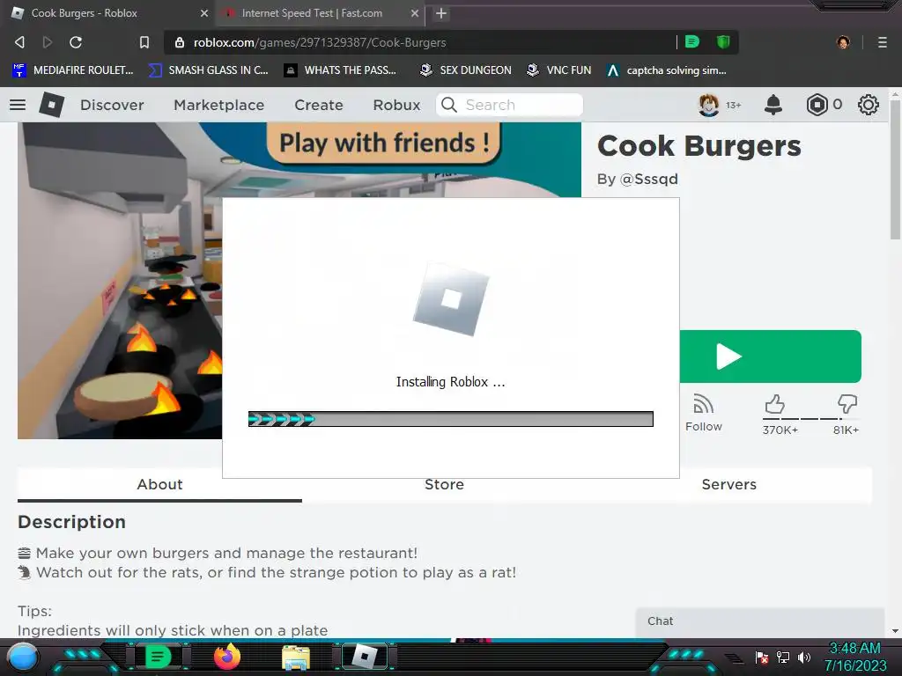Open the green shield extension icon
This screenshot has height=676, width=902.
point(723,41)
